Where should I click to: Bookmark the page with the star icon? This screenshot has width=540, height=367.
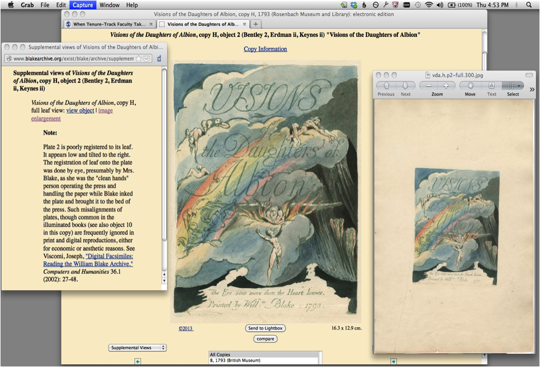(x=139, y=58)
